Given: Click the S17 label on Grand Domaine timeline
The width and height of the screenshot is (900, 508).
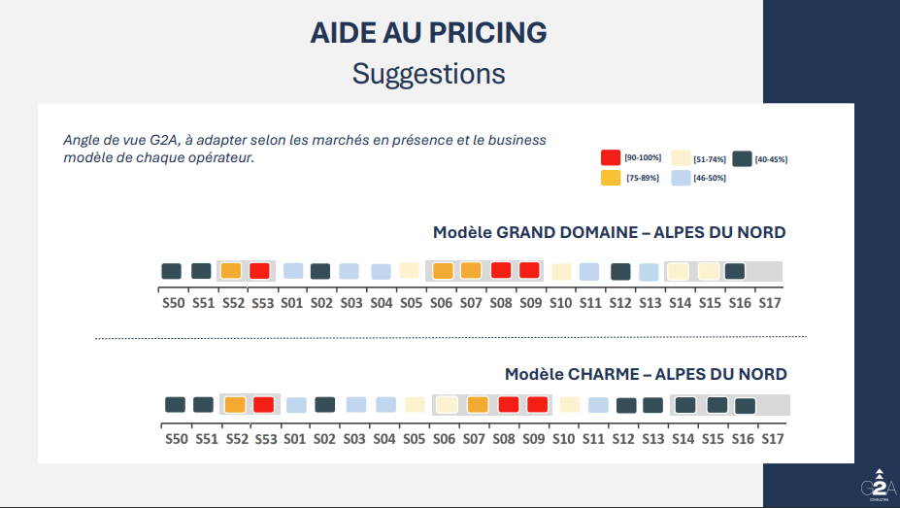Looking at the screenshot, I should [770, 304].
